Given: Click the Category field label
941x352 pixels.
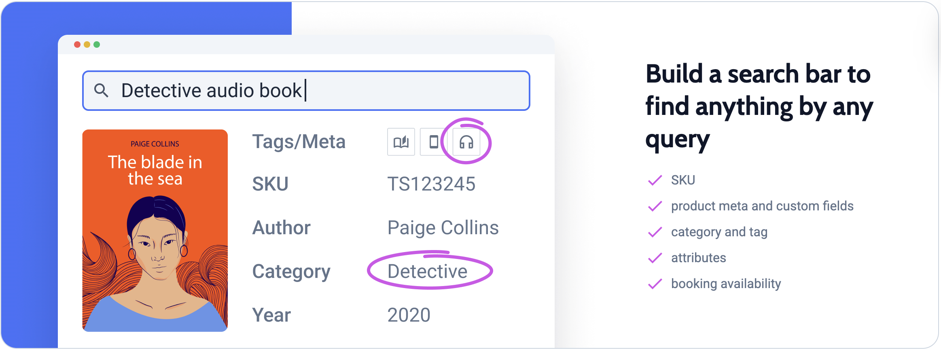Looking at the screenshot, I should [291, 272].
